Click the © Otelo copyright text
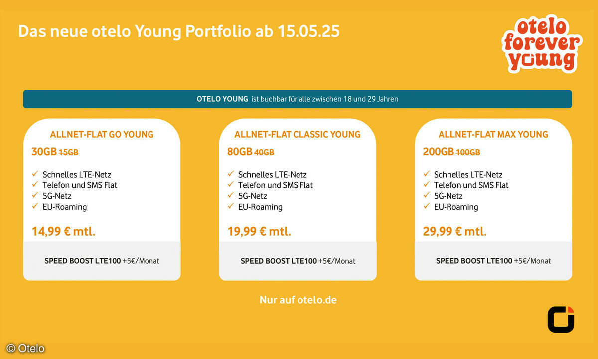 (x=25, y=349)
